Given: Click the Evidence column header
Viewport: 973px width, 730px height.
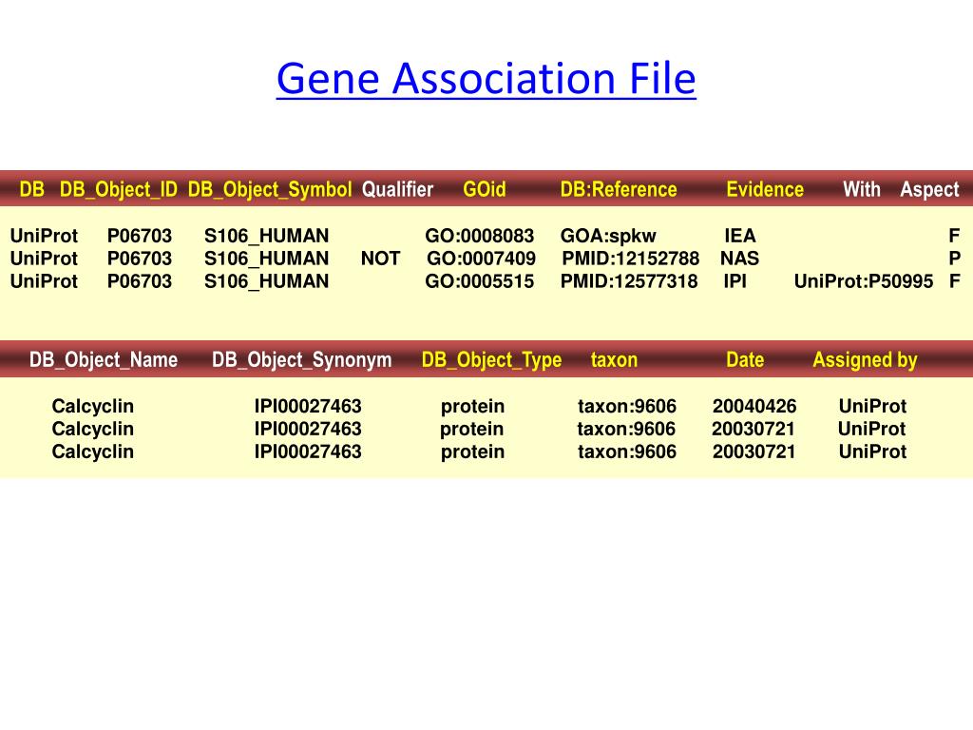Looking at the screenshot, I should tap(765, 189).
